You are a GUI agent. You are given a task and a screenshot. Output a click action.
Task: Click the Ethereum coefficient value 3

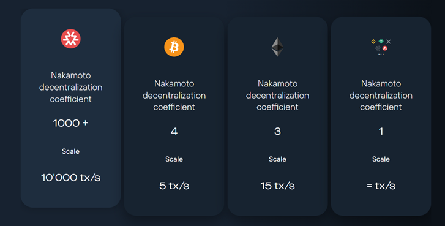click(x=277, y=131)
